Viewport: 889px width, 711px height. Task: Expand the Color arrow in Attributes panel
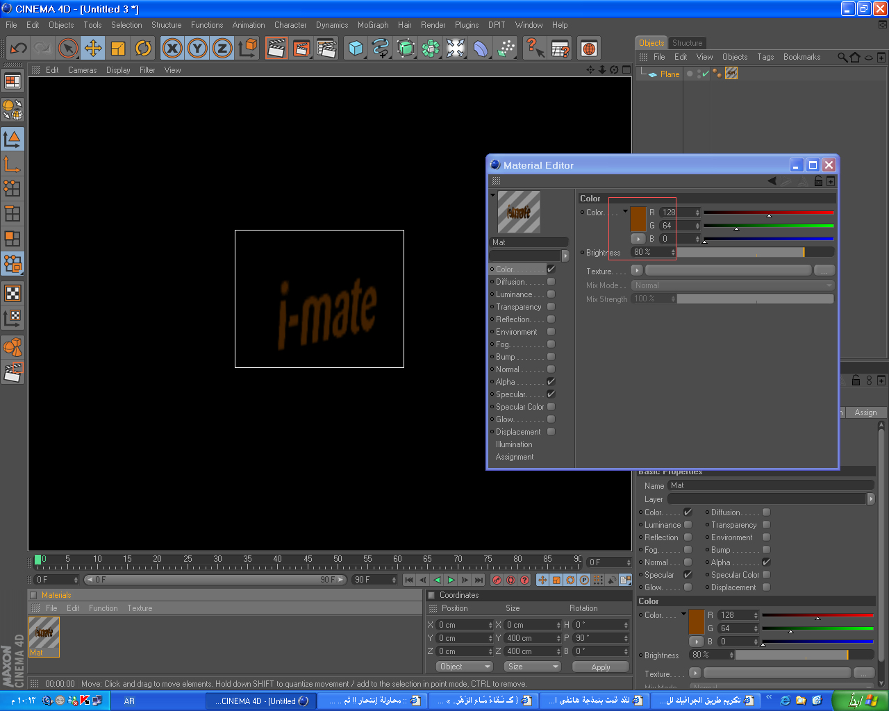tap(683, 614)
